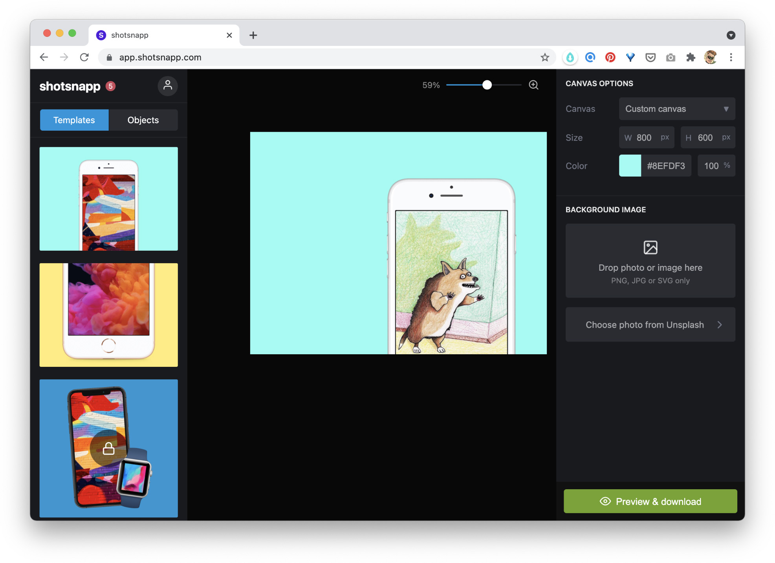The image size is (775, 563).
Task: Open the Custom canvas dropdown
Action: tap(677, 109)
